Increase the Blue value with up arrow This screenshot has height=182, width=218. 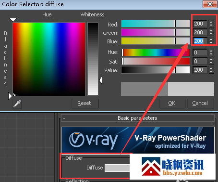tap(211, 39)
